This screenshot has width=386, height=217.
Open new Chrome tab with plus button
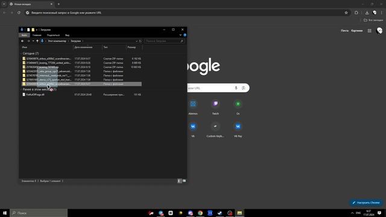point(59,4)
